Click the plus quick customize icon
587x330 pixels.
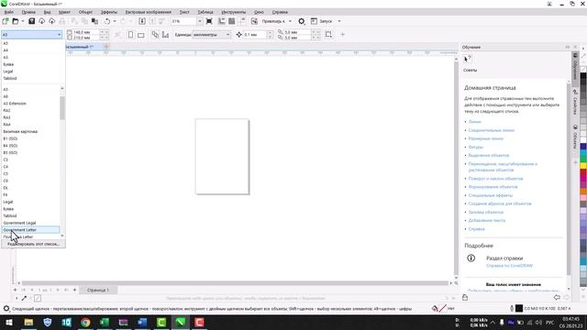coord(342,35)
